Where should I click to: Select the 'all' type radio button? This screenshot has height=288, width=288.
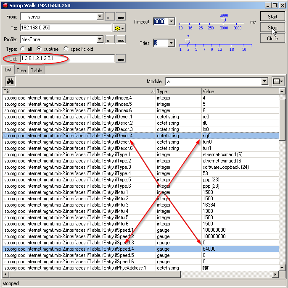click(23, 49)
